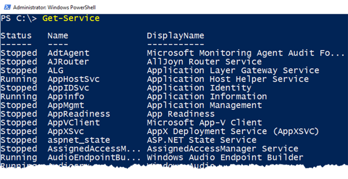Click the Name column header

point(58,36)
